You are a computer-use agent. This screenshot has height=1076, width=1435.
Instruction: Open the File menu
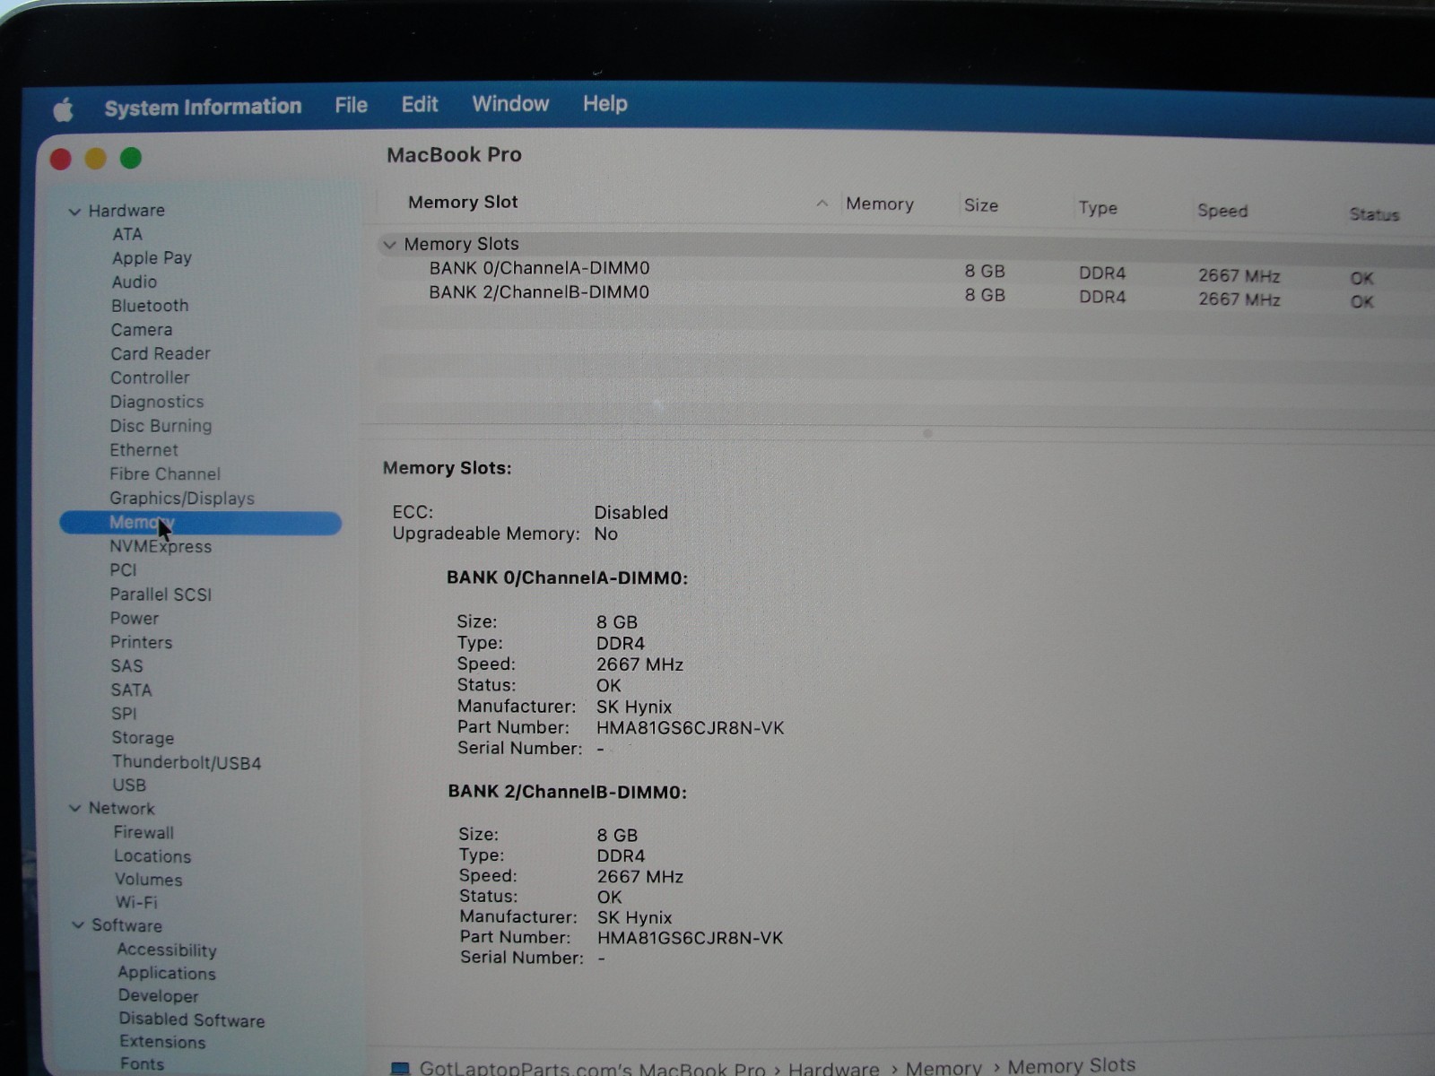[x=351, y=105]
